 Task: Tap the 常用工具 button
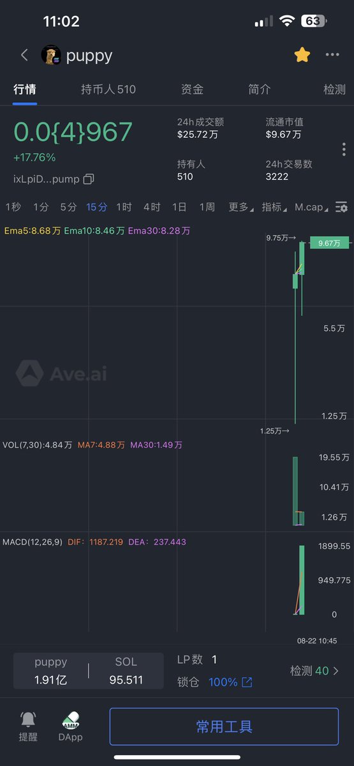click(224, 726)
